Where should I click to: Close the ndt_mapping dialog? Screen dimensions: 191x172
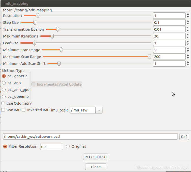(x=96, y=167)
